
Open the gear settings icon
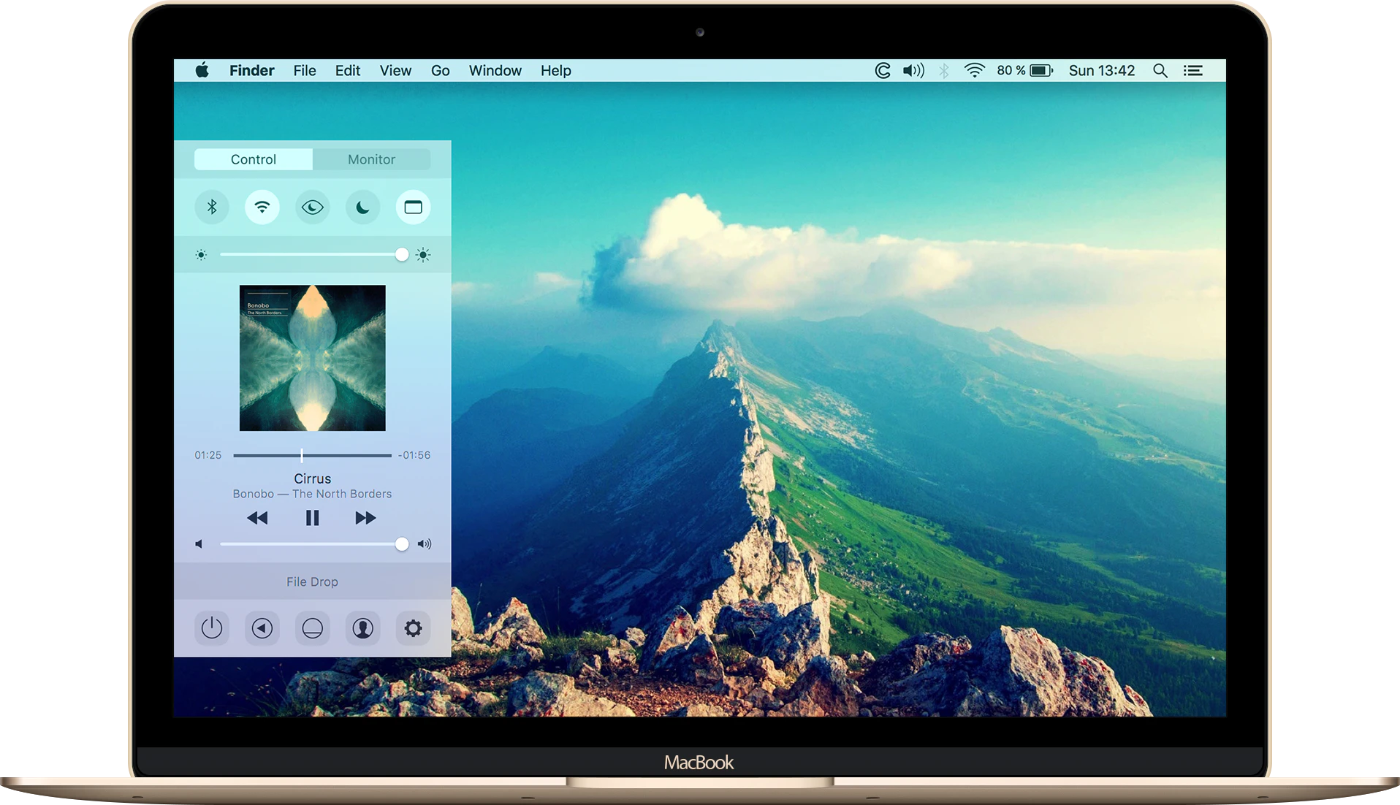click(414, 628)
